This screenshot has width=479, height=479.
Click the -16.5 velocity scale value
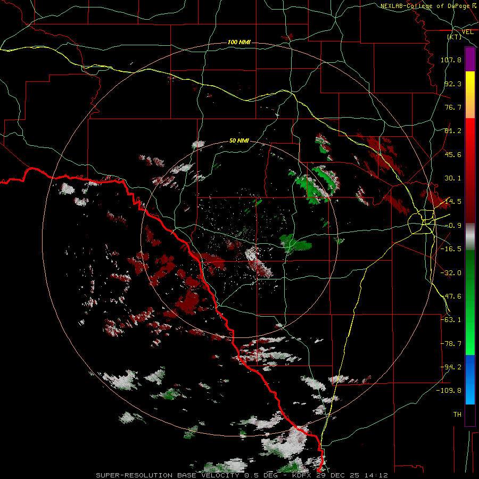[x=451, y=249]
